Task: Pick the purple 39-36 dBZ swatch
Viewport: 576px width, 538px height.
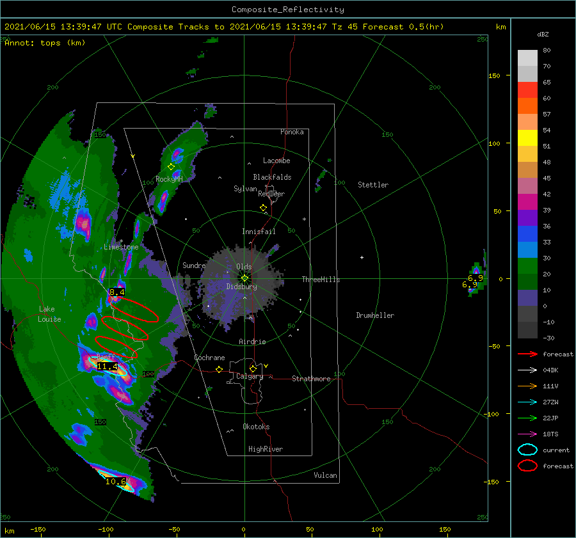Action: [x=527, y=218]
